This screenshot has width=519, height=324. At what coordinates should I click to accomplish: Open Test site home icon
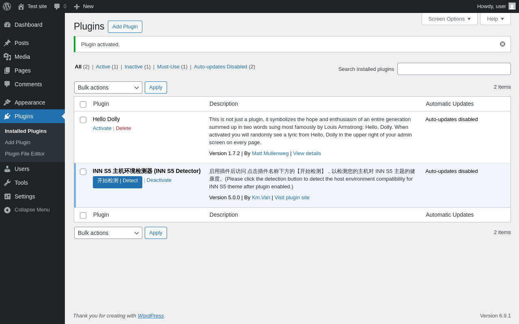click(x=21, y=6)
